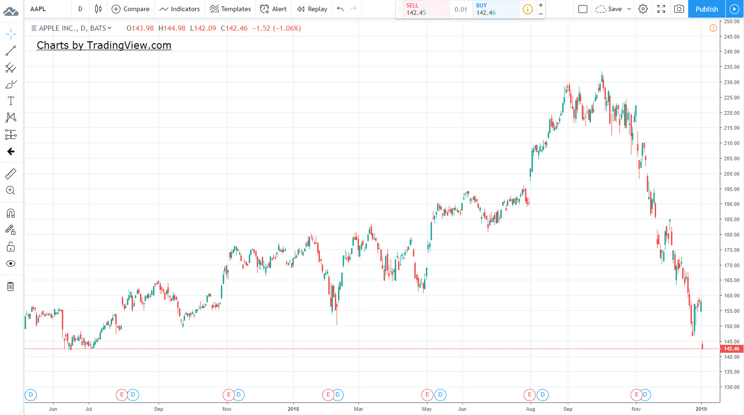Click the BUY 142.46 button
744x415 pixels.
coord(496,9)
